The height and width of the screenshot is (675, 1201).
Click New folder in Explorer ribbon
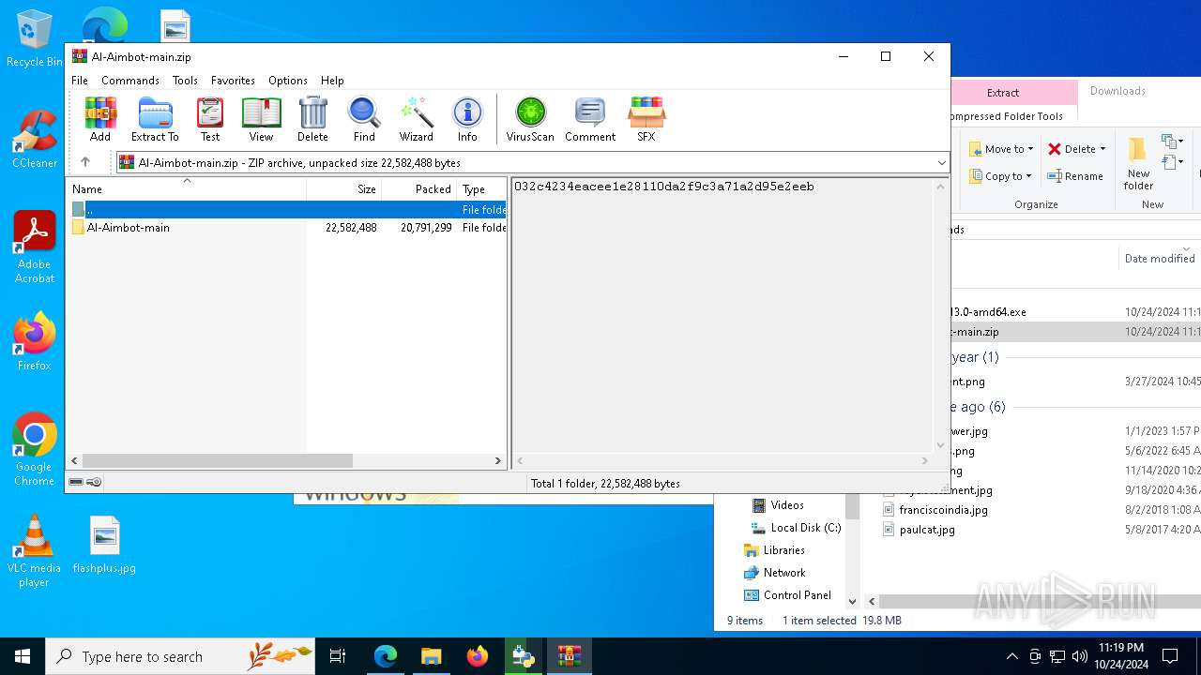pyautogui.click(x=1138, y=164)
